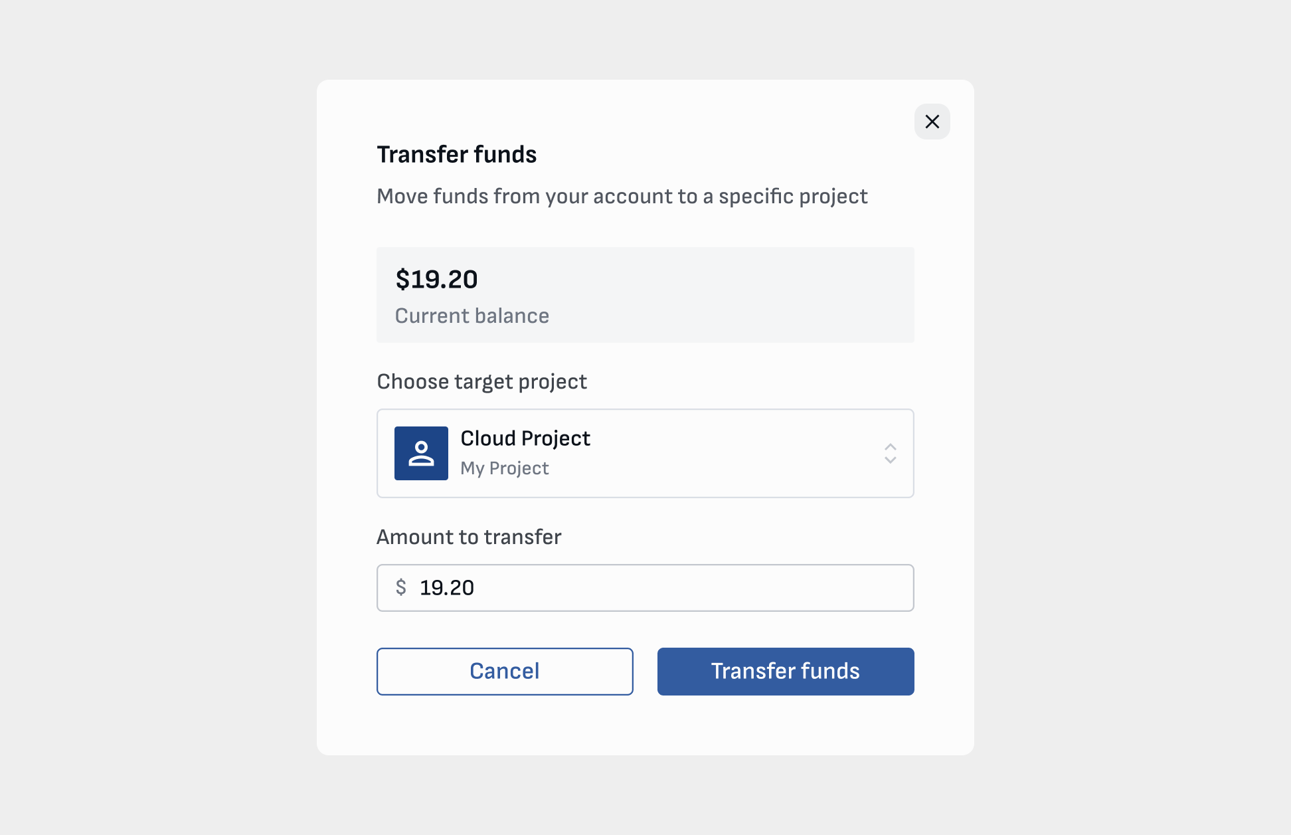Click the Cloud Project name text
This screenshot has width=1291, height=835.
[x=525, y=438]
